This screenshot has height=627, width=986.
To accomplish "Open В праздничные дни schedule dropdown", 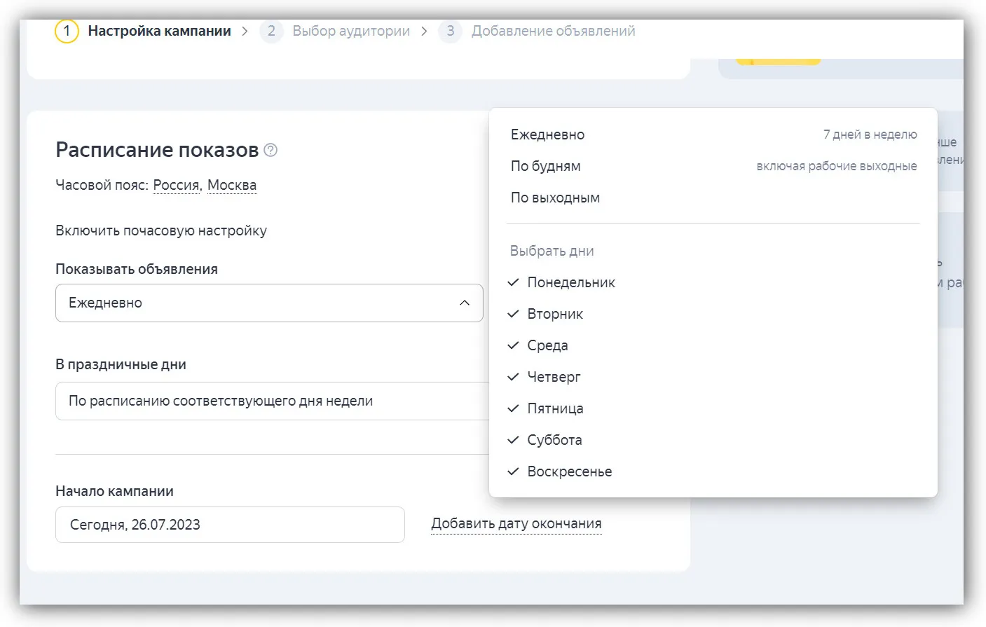I will pos(272,401).
